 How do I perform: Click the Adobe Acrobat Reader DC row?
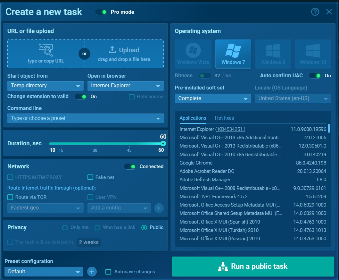(x=253, y=171)
